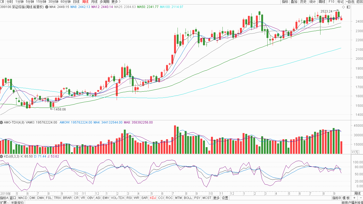Switch to VOL-TDX indicator

coord(118,198)
